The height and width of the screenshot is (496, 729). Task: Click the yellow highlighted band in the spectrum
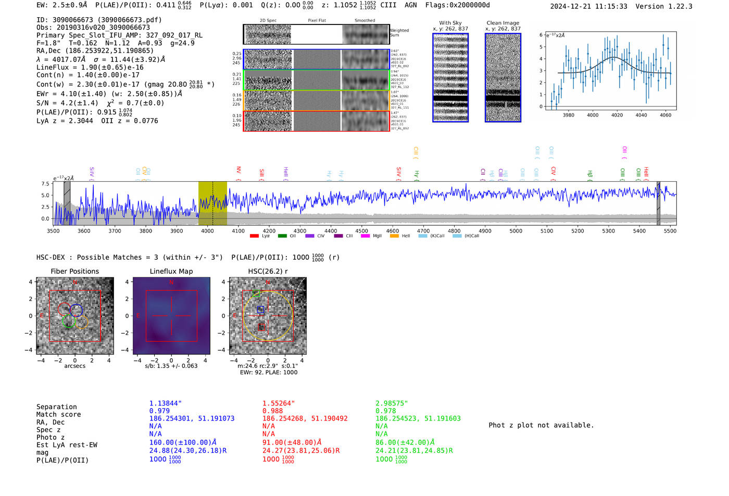click(212, 204)
